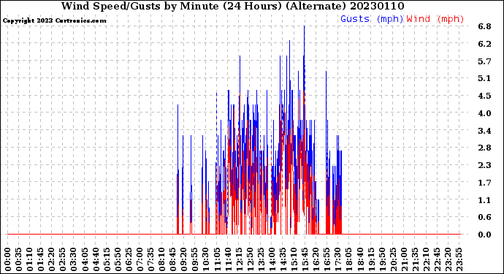
Task: Click the 15:10 time axis label
Action: point(294,259)
